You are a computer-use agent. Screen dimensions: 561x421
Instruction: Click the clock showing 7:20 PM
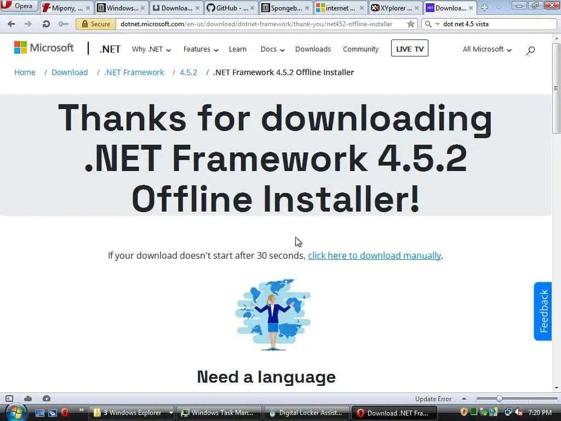pyautogui.click(x=540, y=412)
